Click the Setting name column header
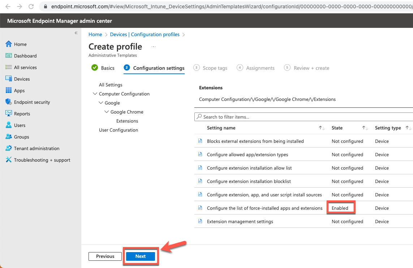This screenshot has width=413, height=268. tap(221, 128)
